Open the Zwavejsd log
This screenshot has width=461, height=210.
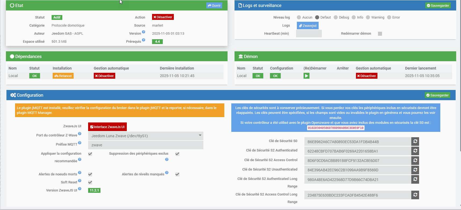coord(308,26)
